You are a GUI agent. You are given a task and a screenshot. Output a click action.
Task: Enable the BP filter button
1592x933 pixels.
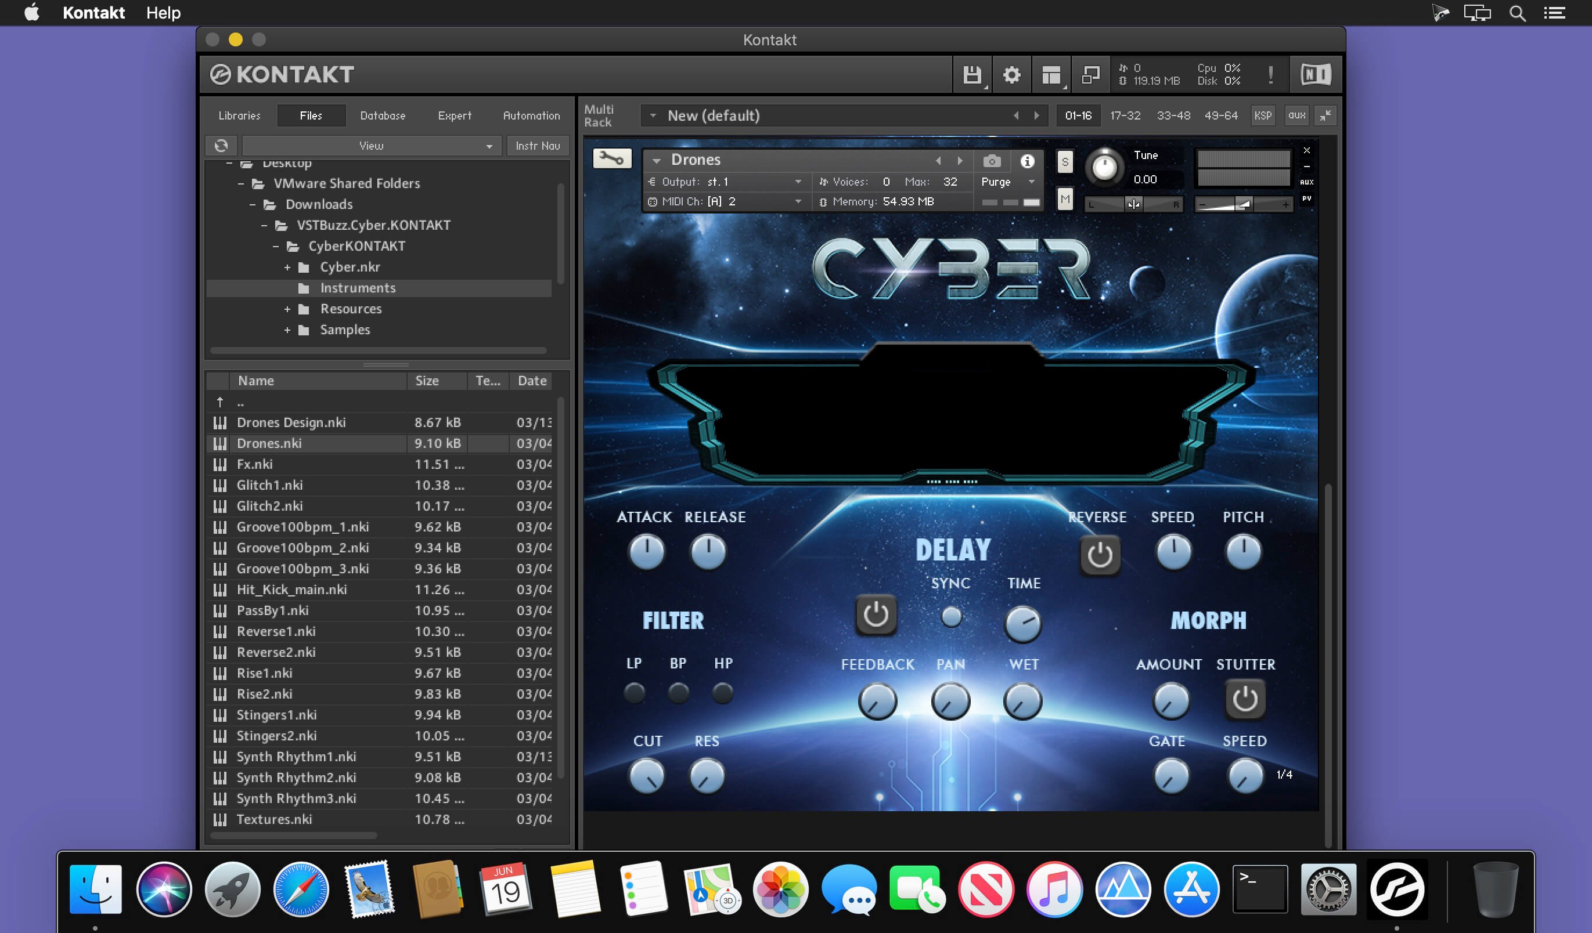tap(679, 692)
